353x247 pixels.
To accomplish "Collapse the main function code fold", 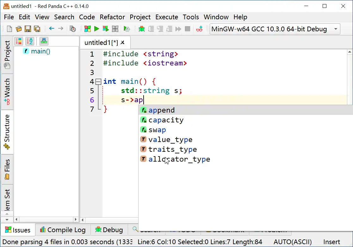I will [98, 81].
